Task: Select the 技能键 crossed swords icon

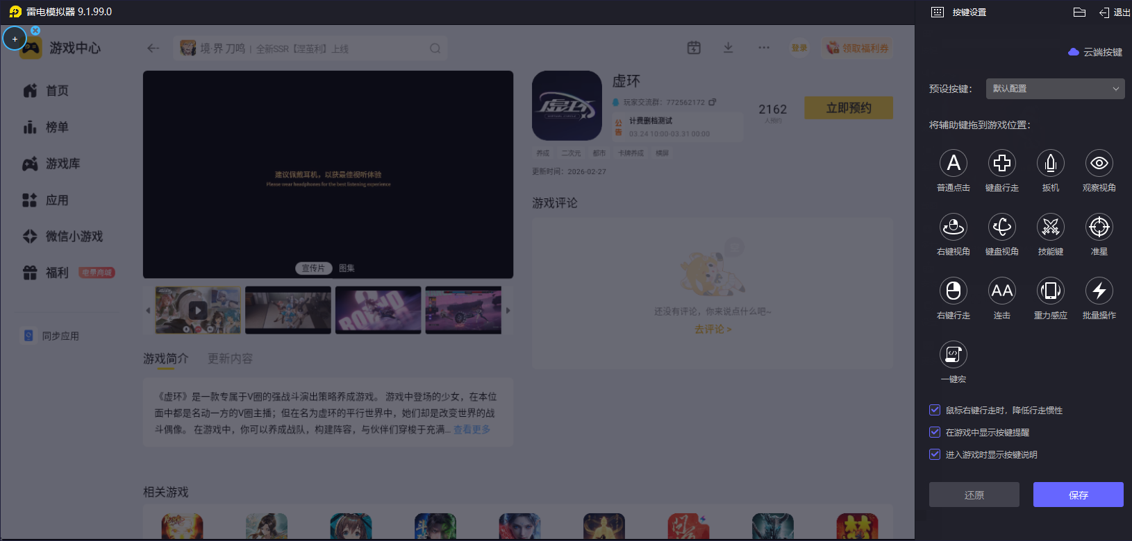Action: coord(1051,227)
